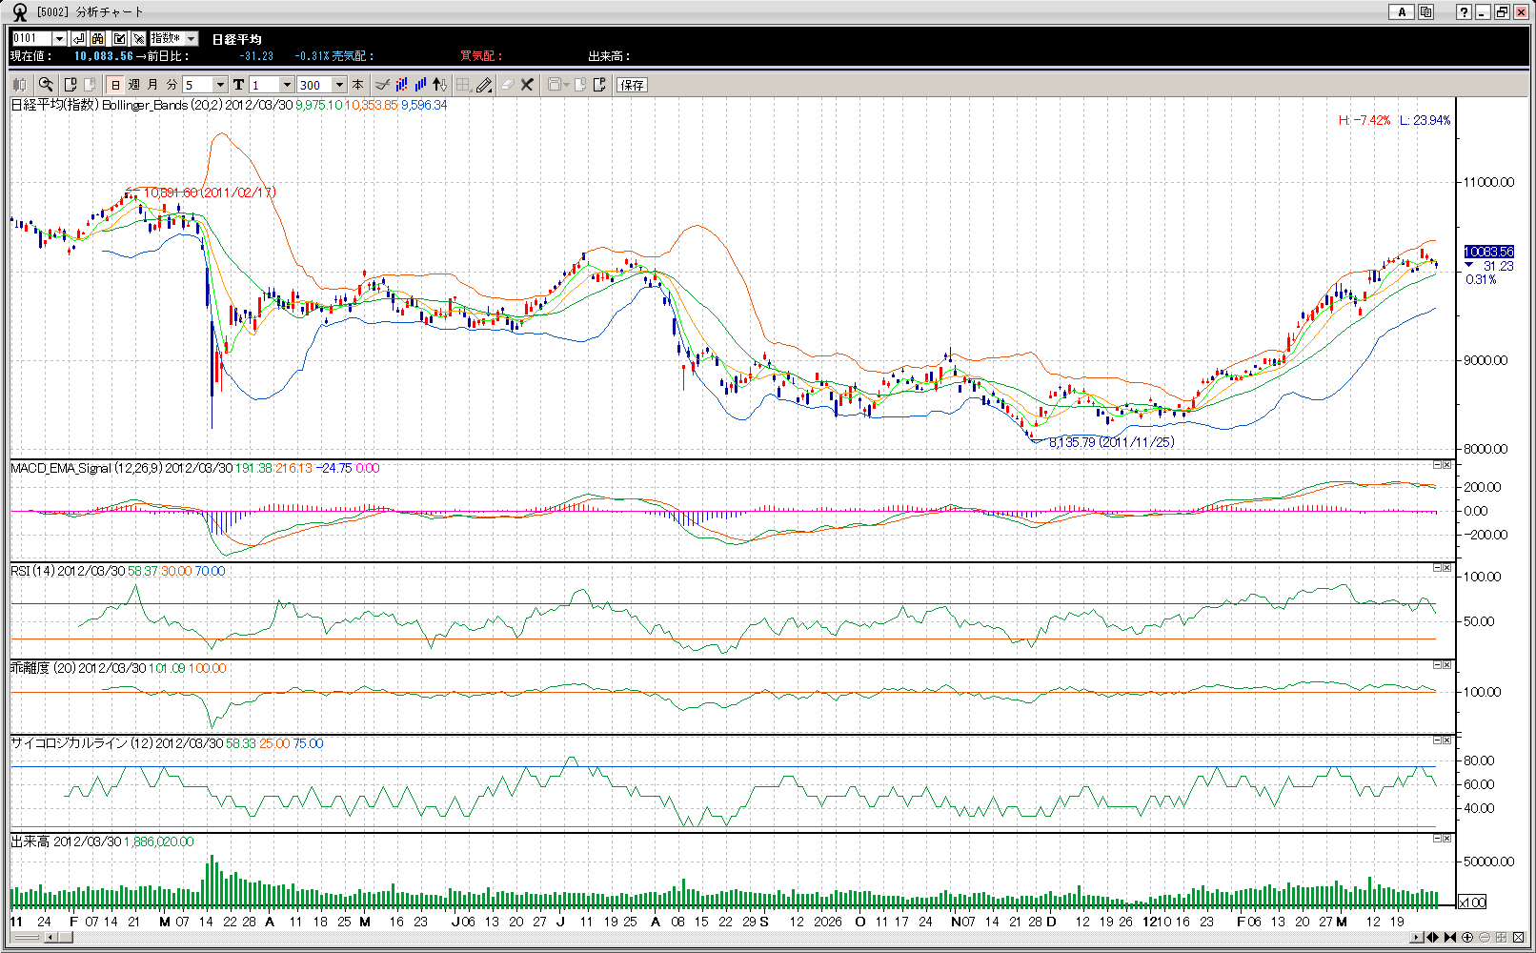
Task: Switch chart to monthly (月) period
Action: [x=152, y=85]
